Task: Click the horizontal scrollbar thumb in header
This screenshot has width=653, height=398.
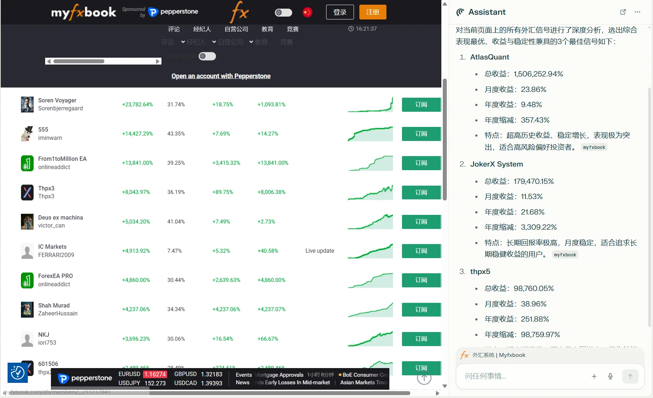Action: pyautogui.click(x=79, y=61)
